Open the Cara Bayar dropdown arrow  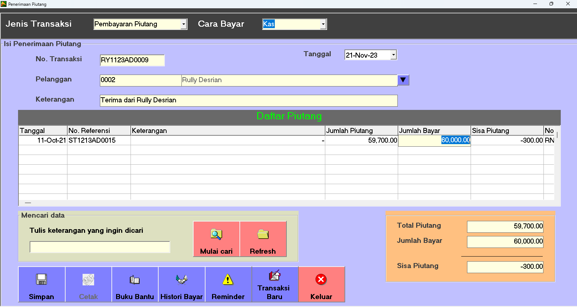click(323, 24)
